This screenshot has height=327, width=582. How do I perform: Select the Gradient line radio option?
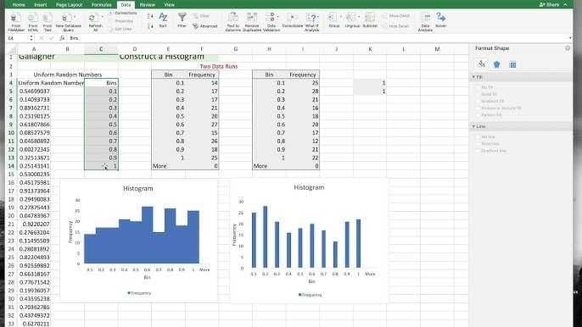tap(478, 151)
